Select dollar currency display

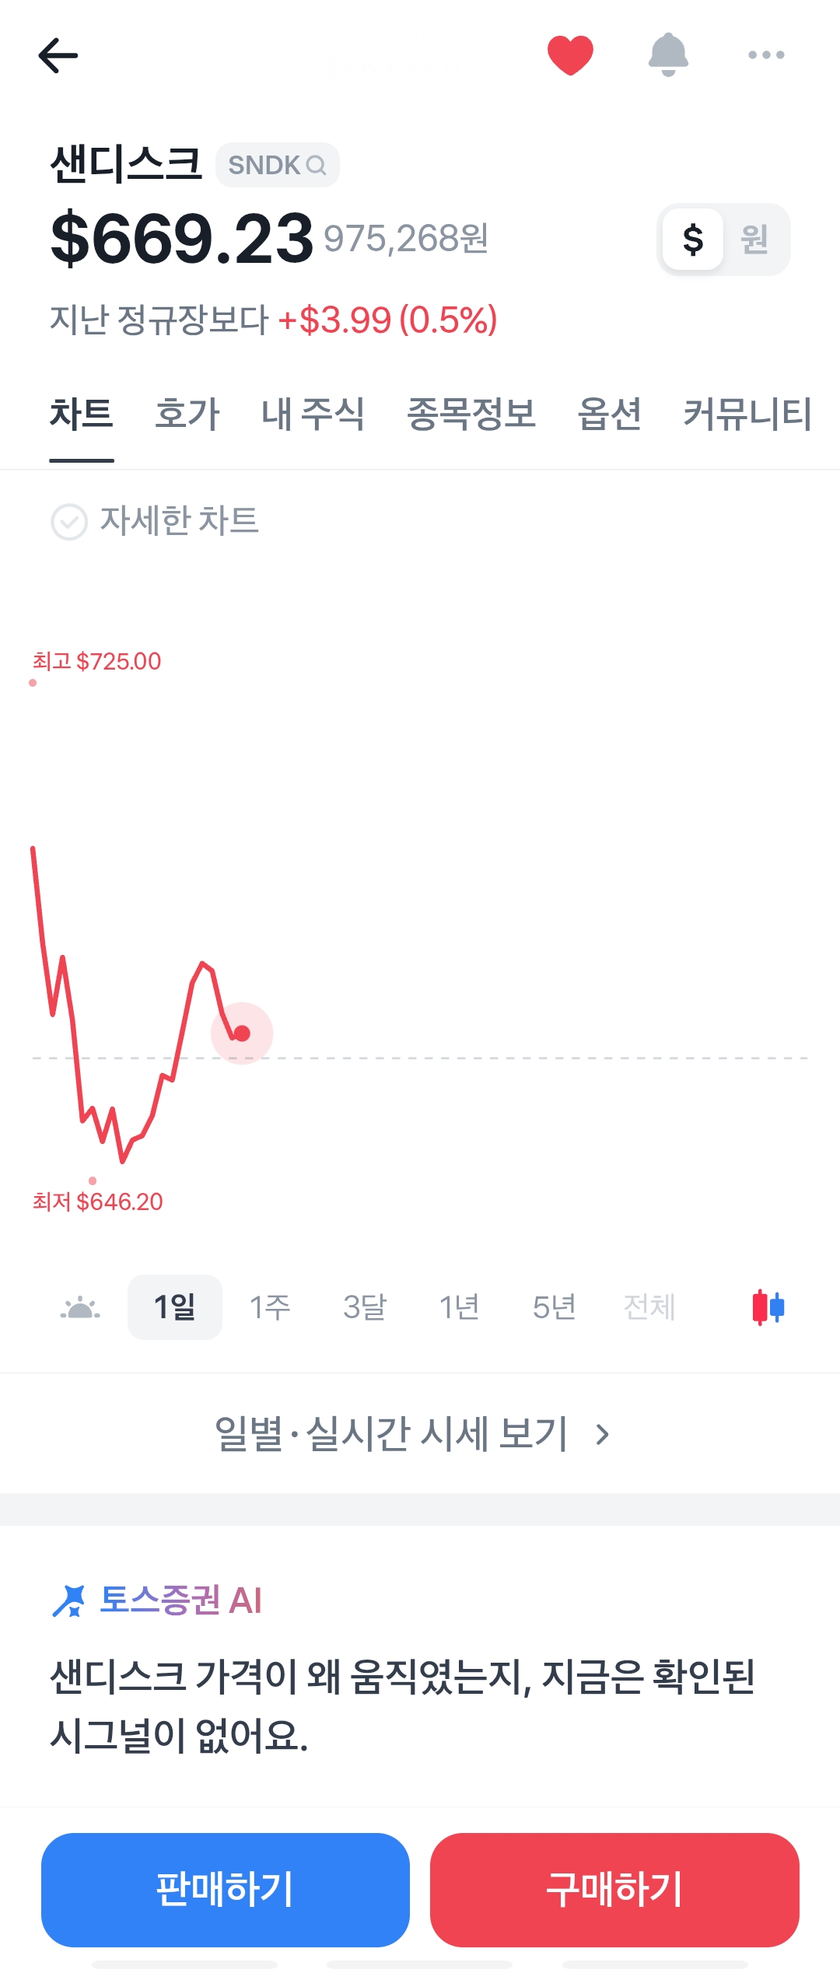pos(693,240)
